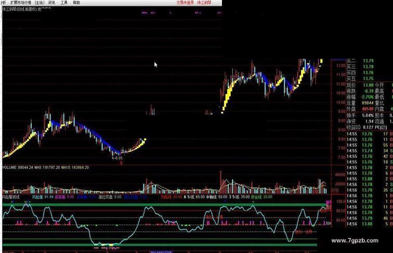Click the 14:55 trade with volume 55

point(370,145)
